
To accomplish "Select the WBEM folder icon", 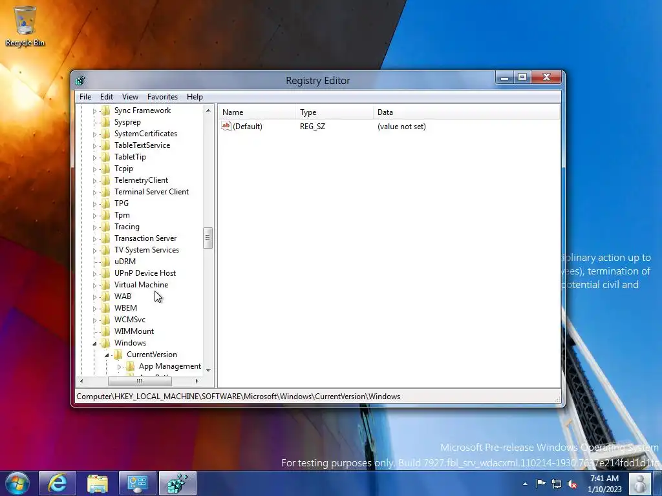I will coord(106,308).
